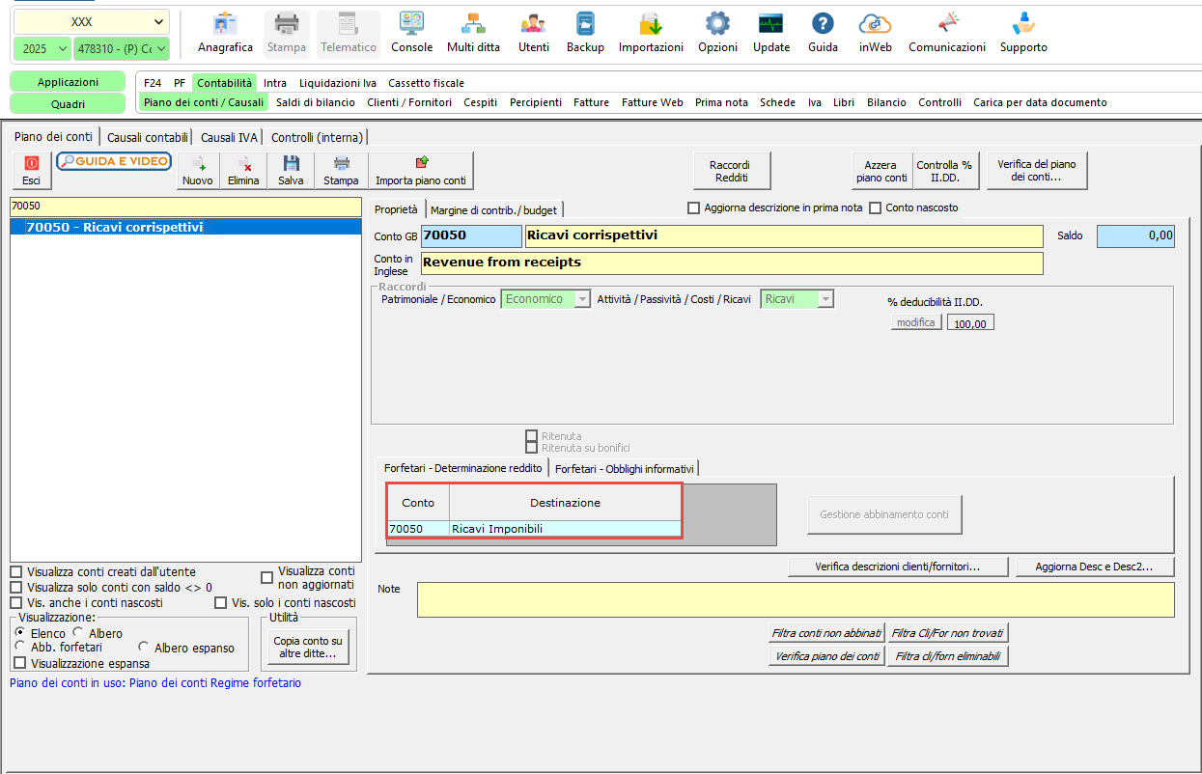Click the Verifica piano dei conti button
Screen dimensions: 1202x774
click(827, 656)
